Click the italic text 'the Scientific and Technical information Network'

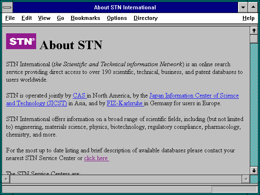118,64
